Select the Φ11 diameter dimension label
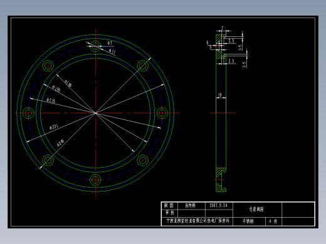This screenshot has width=326, height=244. click(112, 51)
